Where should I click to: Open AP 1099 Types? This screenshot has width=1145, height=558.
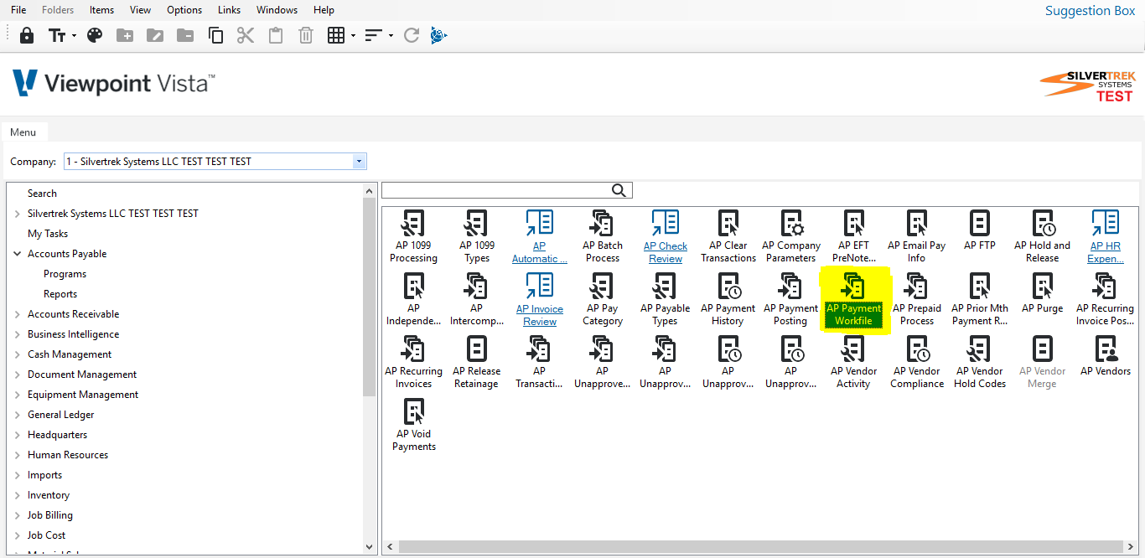(476, 237)
